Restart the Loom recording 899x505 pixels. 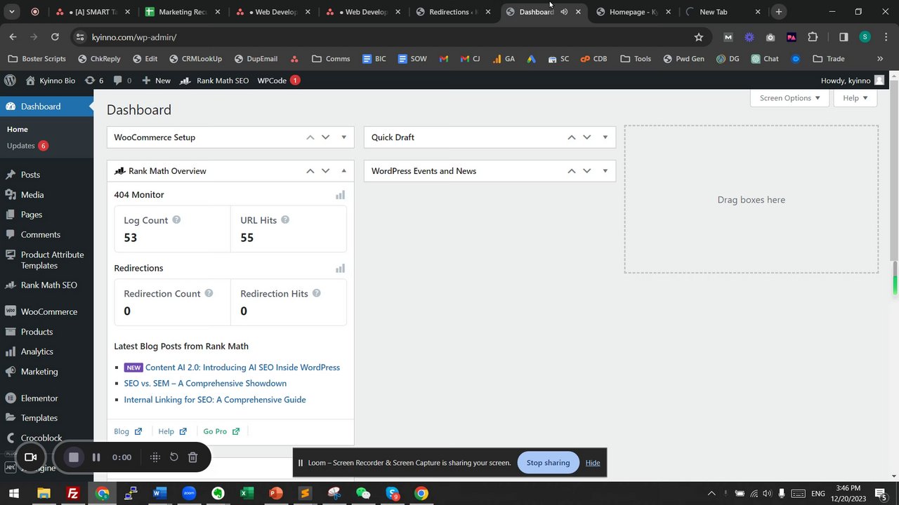point(173,457)
